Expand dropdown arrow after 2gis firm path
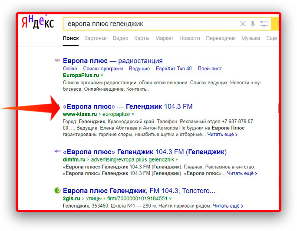The width and height of the screenshot is (297, 231). 171,198
